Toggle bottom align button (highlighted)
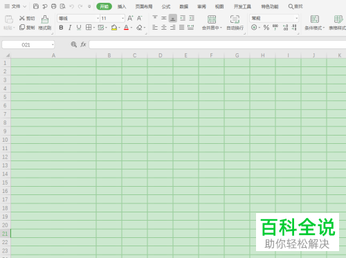Image resolution: width=346 pixels, height=258 pixels. tap(173, 18)
